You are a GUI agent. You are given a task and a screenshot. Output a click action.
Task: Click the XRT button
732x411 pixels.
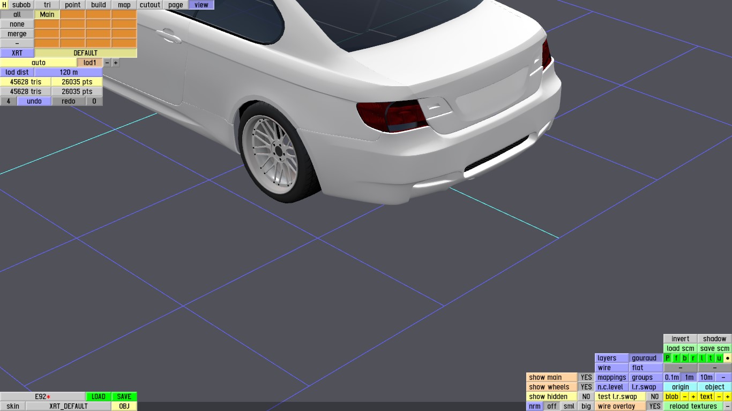[17, 53]
